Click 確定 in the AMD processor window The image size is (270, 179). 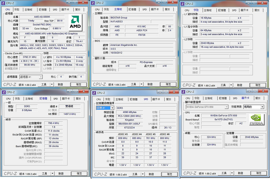79,84
